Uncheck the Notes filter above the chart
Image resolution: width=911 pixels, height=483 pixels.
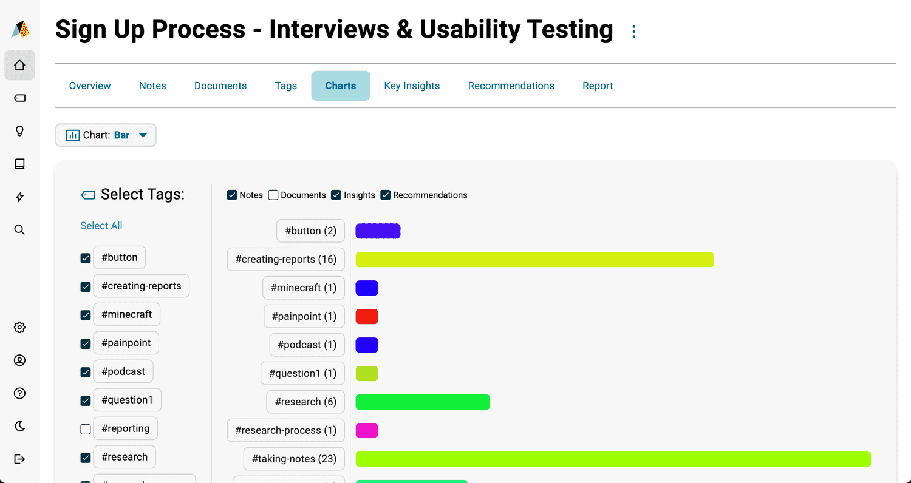(x=232, y=195)
